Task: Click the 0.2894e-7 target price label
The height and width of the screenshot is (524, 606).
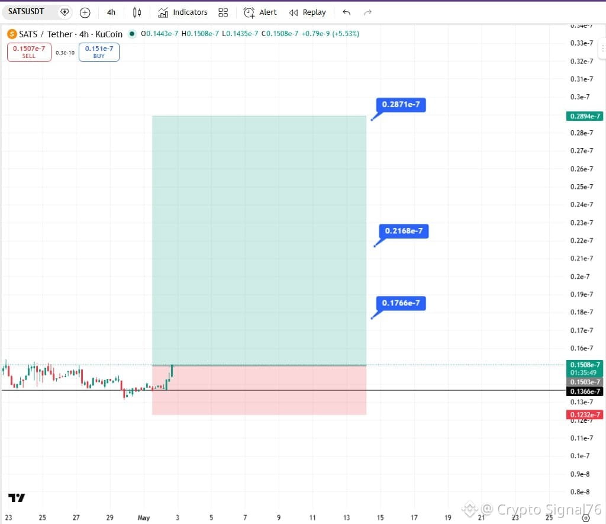Action: point(584,116)
